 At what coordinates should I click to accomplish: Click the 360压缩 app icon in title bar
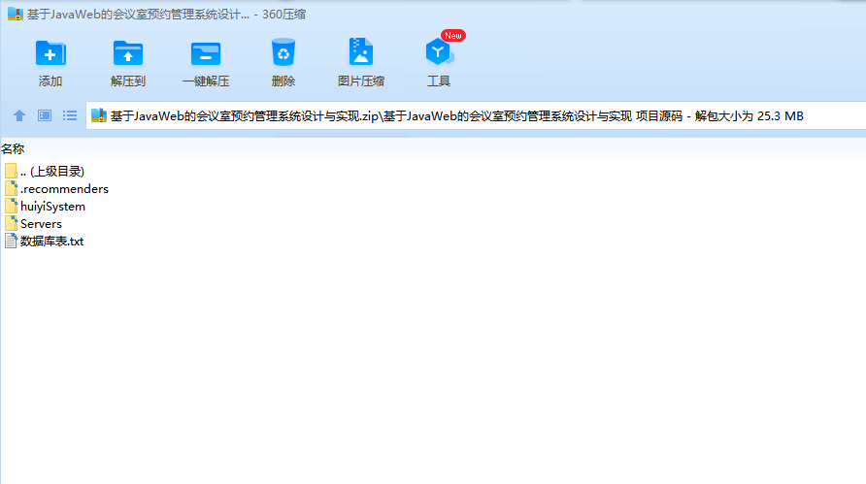(15, 14)
